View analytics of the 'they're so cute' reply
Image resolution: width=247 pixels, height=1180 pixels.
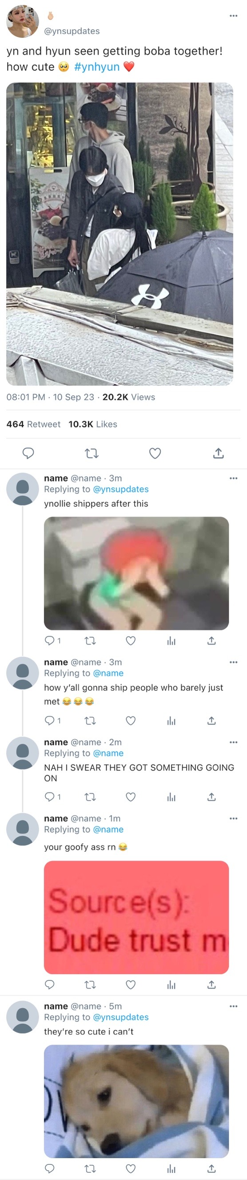coord(171,1168)
